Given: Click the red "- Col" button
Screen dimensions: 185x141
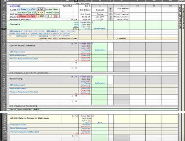Looking at the screenshot, I should click(x=32, y=16).
